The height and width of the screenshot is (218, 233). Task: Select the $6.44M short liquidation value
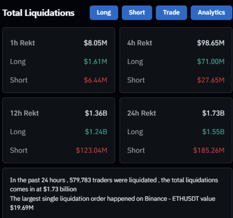coord(95,80)
